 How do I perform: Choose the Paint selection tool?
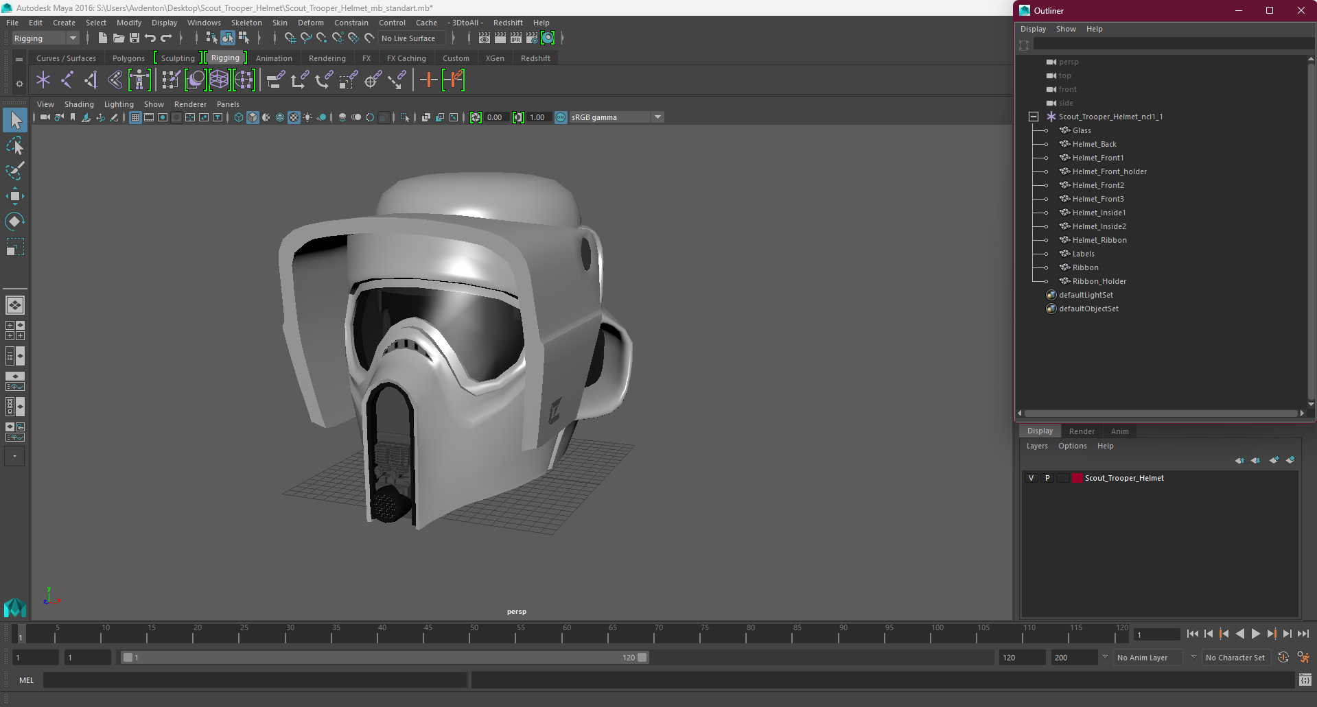(x=15, y=171)
